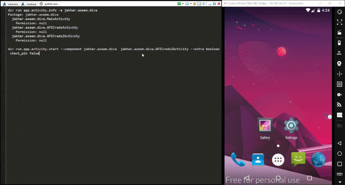Click 'jakhar.aseem.diva.MainActivity' line in terminal

point(41,19)
